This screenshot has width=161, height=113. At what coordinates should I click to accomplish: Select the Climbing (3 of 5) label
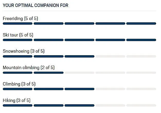click(19, 84)
